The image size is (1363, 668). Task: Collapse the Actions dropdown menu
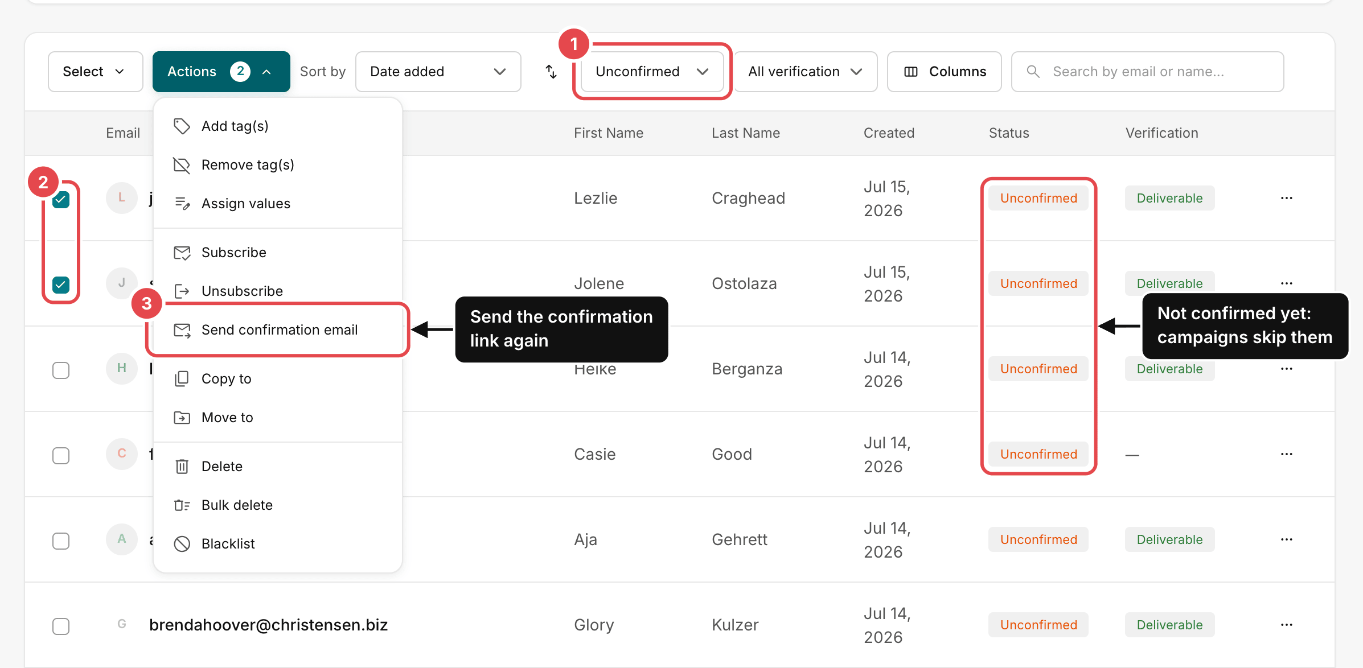pos(221,72)
